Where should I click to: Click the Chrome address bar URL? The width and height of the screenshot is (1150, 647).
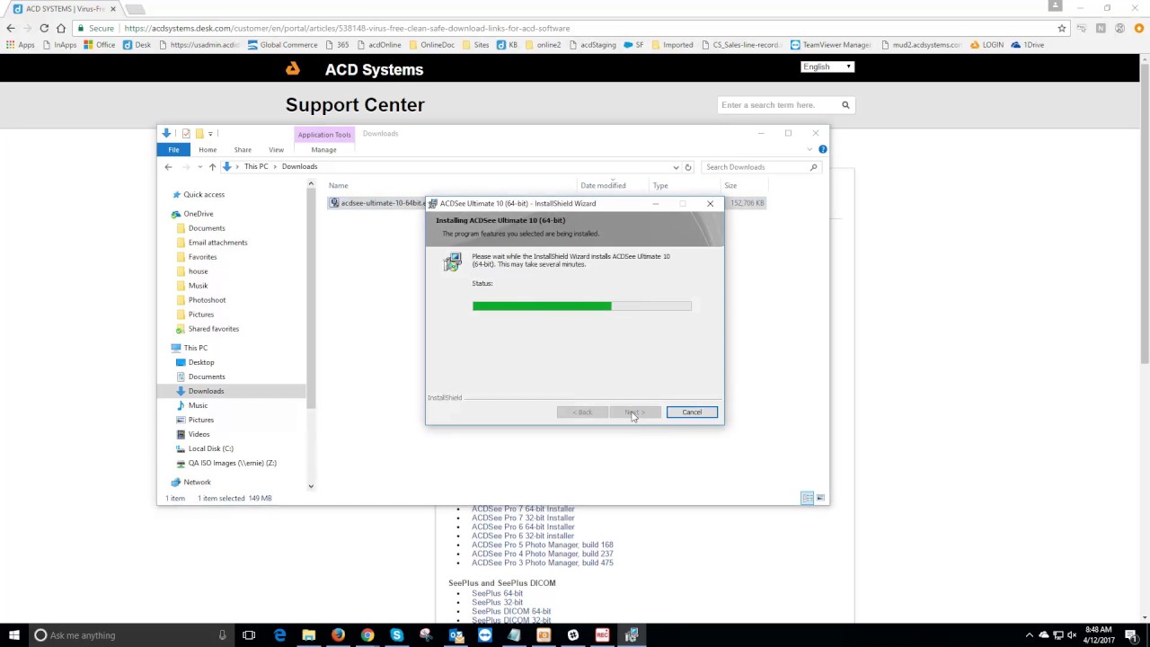pos(347,28)
